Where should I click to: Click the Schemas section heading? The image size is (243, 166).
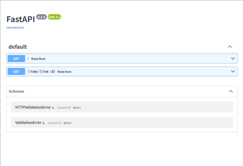(x=16, y=91)
